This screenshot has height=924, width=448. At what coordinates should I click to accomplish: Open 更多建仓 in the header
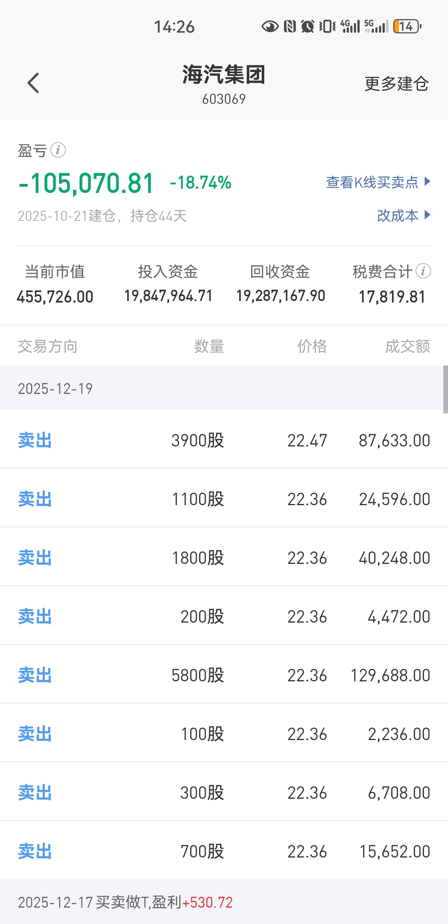pyautogui.click(x=396, y=84)
